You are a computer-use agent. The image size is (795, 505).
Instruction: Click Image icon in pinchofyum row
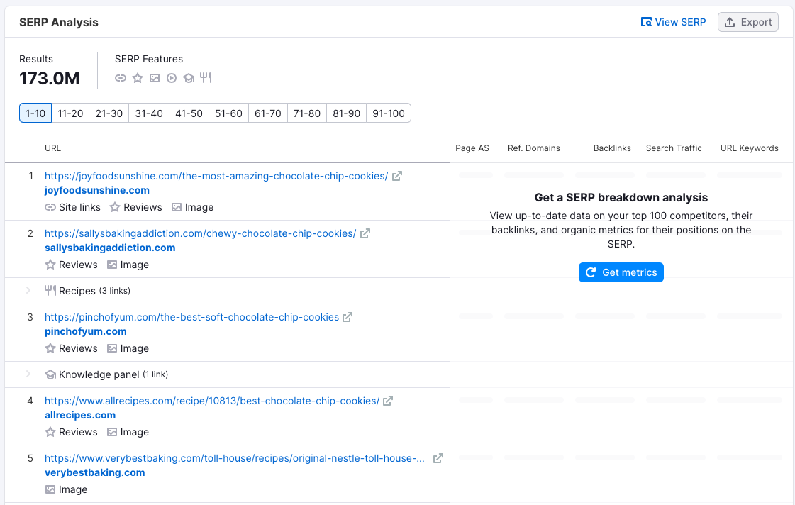coord(112,348)
